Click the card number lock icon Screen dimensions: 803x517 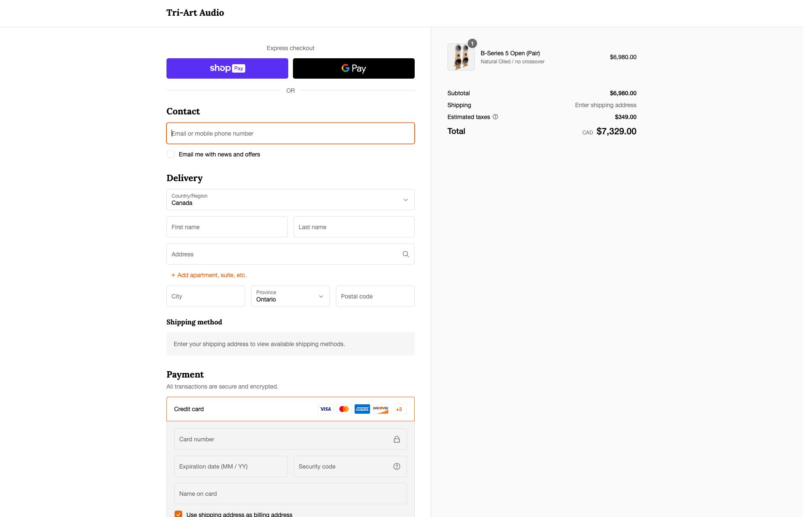click(397, 439)
